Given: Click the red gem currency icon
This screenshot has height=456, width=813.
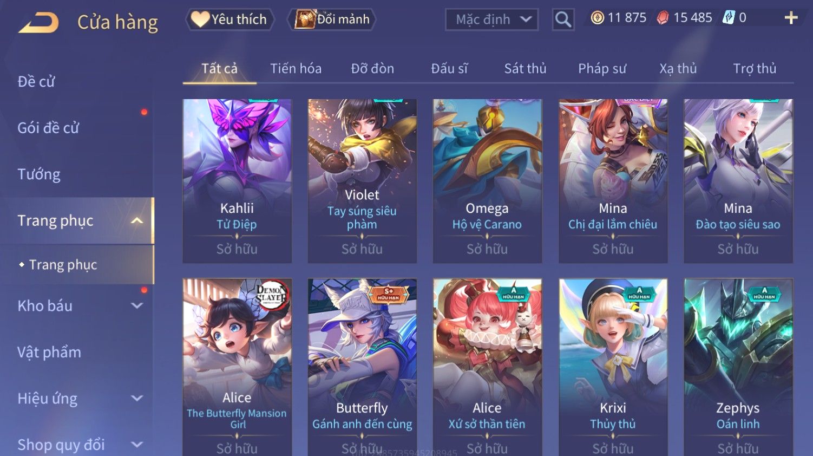Looking at the screenshot, I should [x=663, y=18].
